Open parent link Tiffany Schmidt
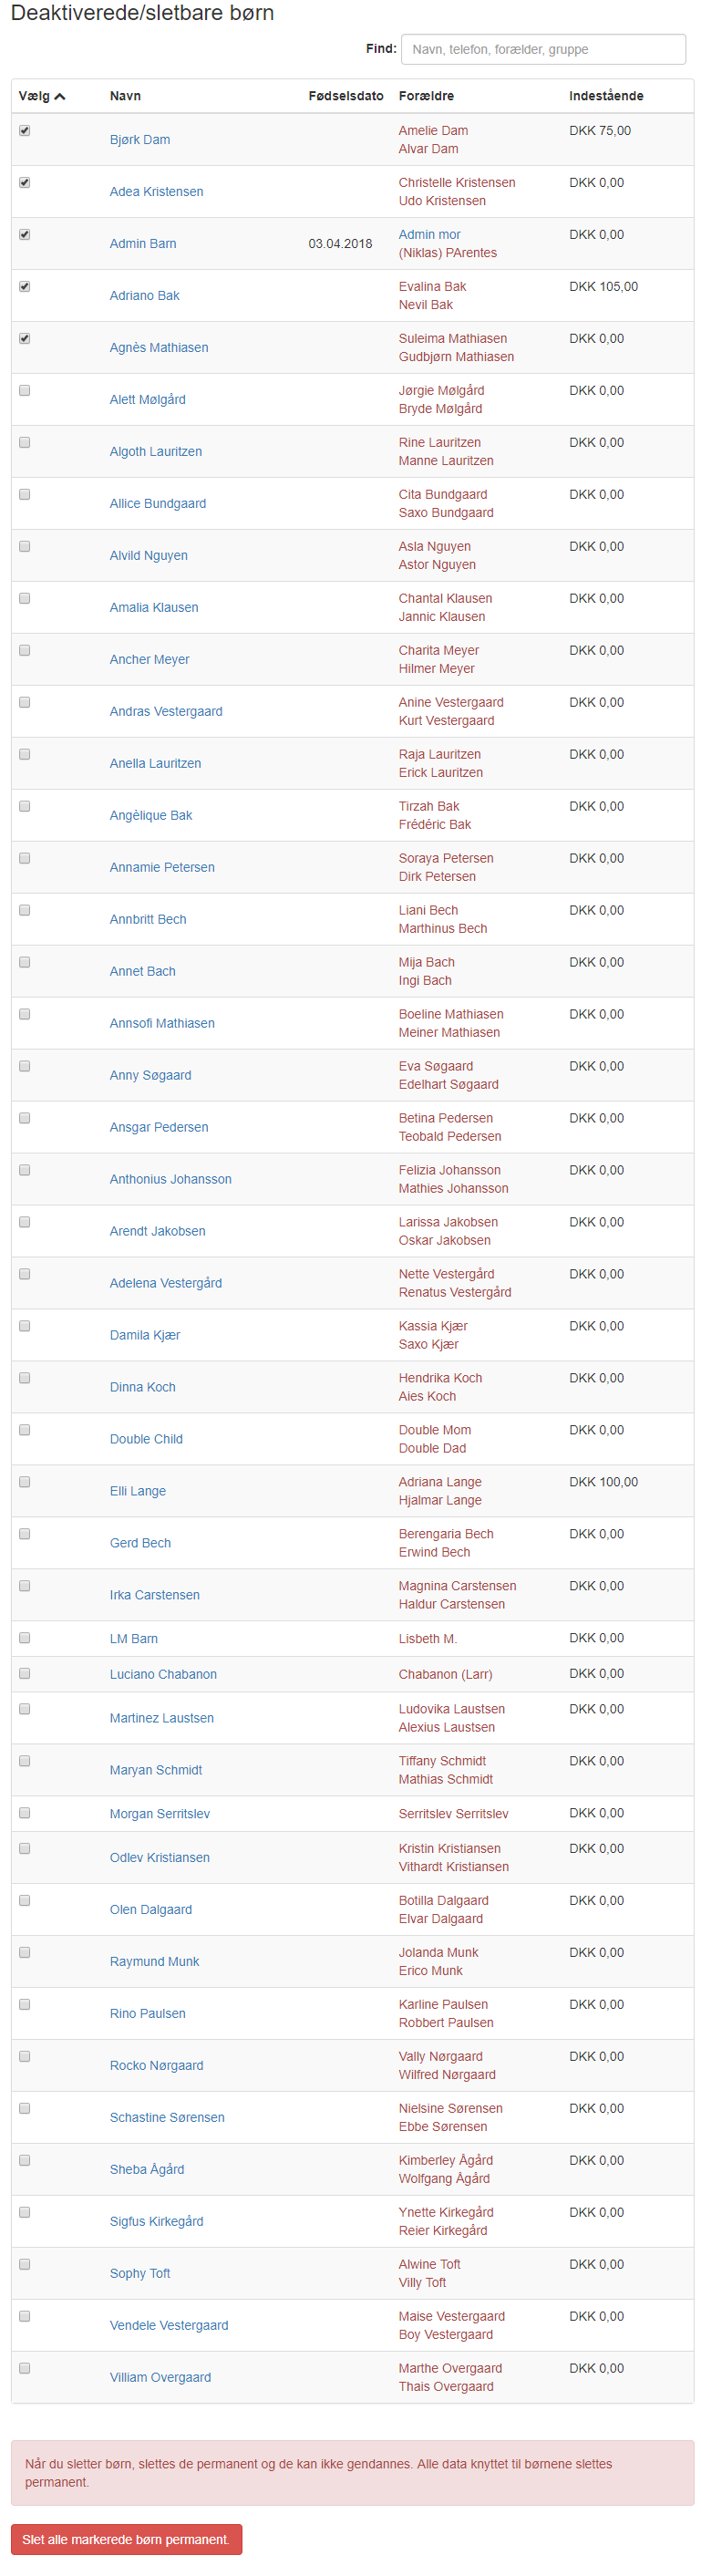The image size is (701, 2576). (x=442, y=1761)
